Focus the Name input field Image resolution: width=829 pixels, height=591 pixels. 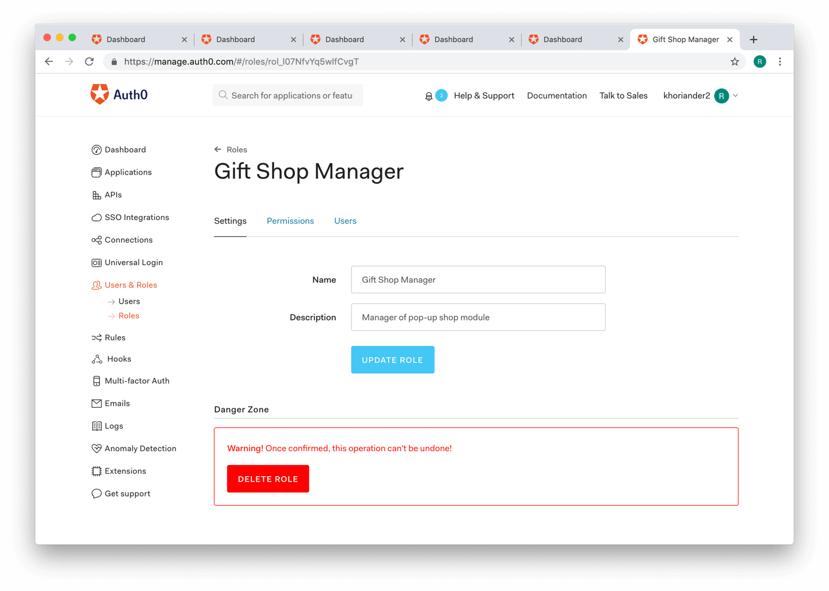[478, 279]
